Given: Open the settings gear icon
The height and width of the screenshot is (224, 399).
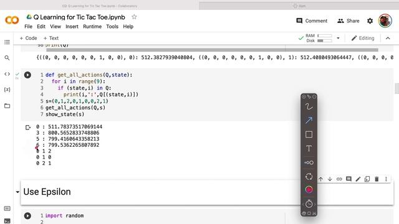Looking at the screenshot, I should tap(370, 21).
